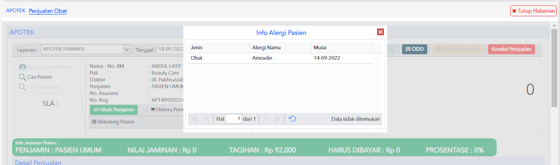Go to previous page in allergy pager
The height and width of the screenshot is (165, 560).
coord(206,119)
